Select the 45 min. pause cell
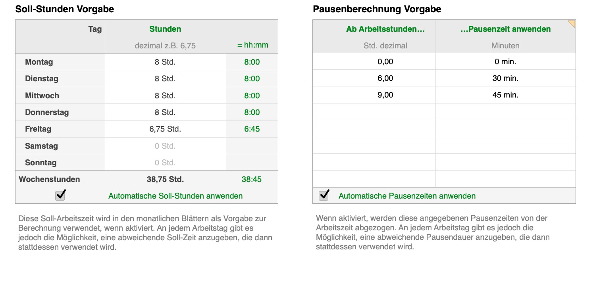 [x=505, y=95]
